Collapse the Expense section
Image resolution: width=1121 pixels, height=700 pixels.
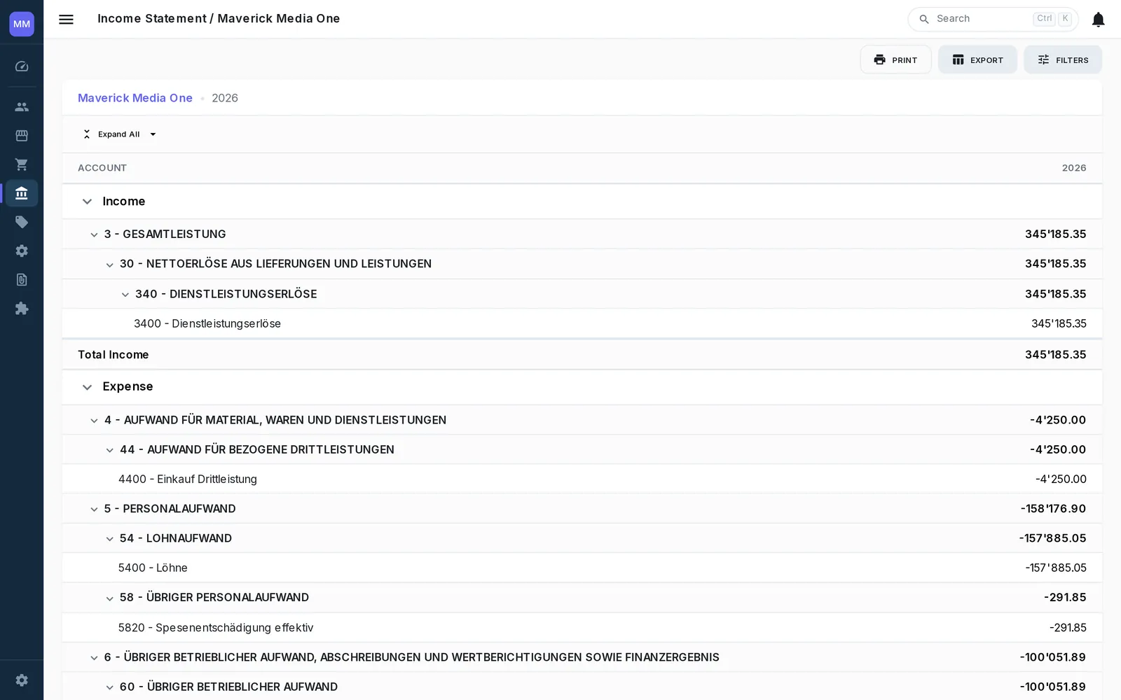click(87, 387)
